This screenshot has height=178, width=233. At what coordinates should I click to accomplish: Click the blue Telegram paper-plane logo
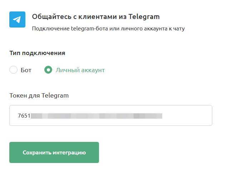point(17,20)
